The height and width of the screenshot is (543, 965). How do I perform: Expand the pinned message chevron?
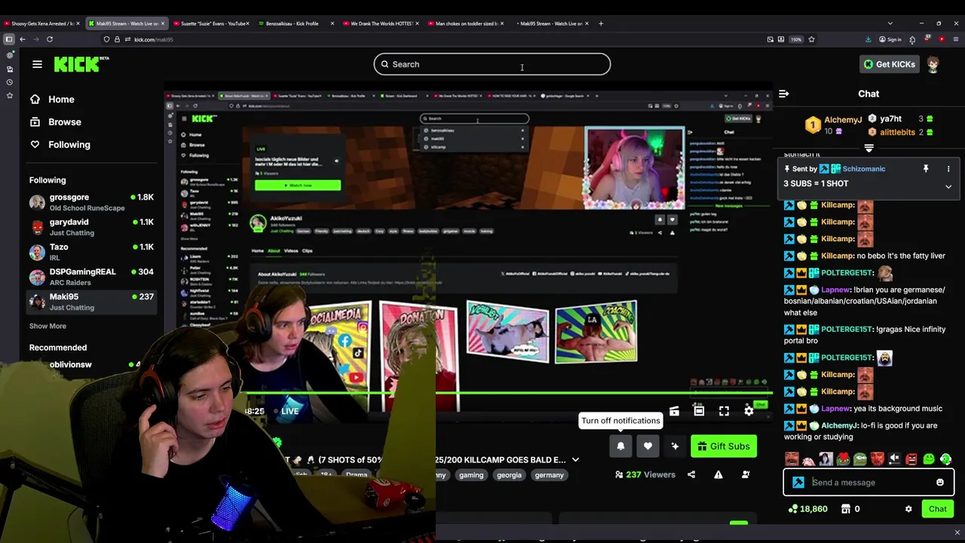pos(948,186)
